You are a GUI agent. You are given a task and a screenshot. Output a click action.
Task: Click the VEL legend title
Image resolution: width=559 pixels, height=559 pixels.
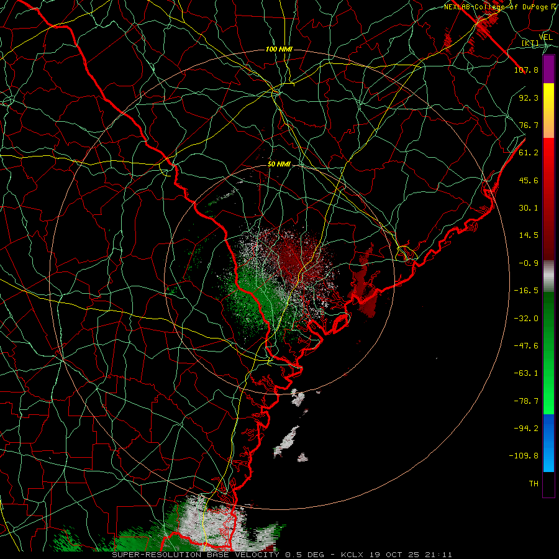point(546,37)
